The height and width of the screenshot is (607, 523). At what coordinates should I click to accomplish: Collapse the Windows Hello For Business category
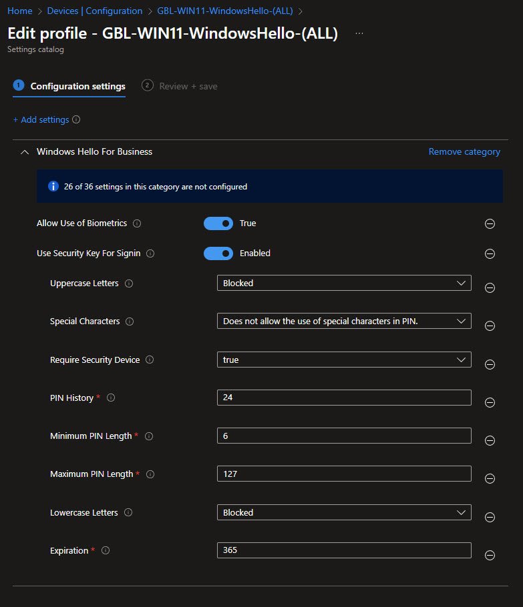point(25,152)
